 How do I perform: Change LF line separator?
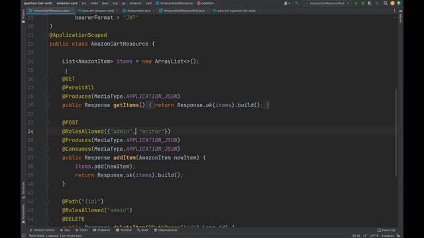tap(365, 235)
